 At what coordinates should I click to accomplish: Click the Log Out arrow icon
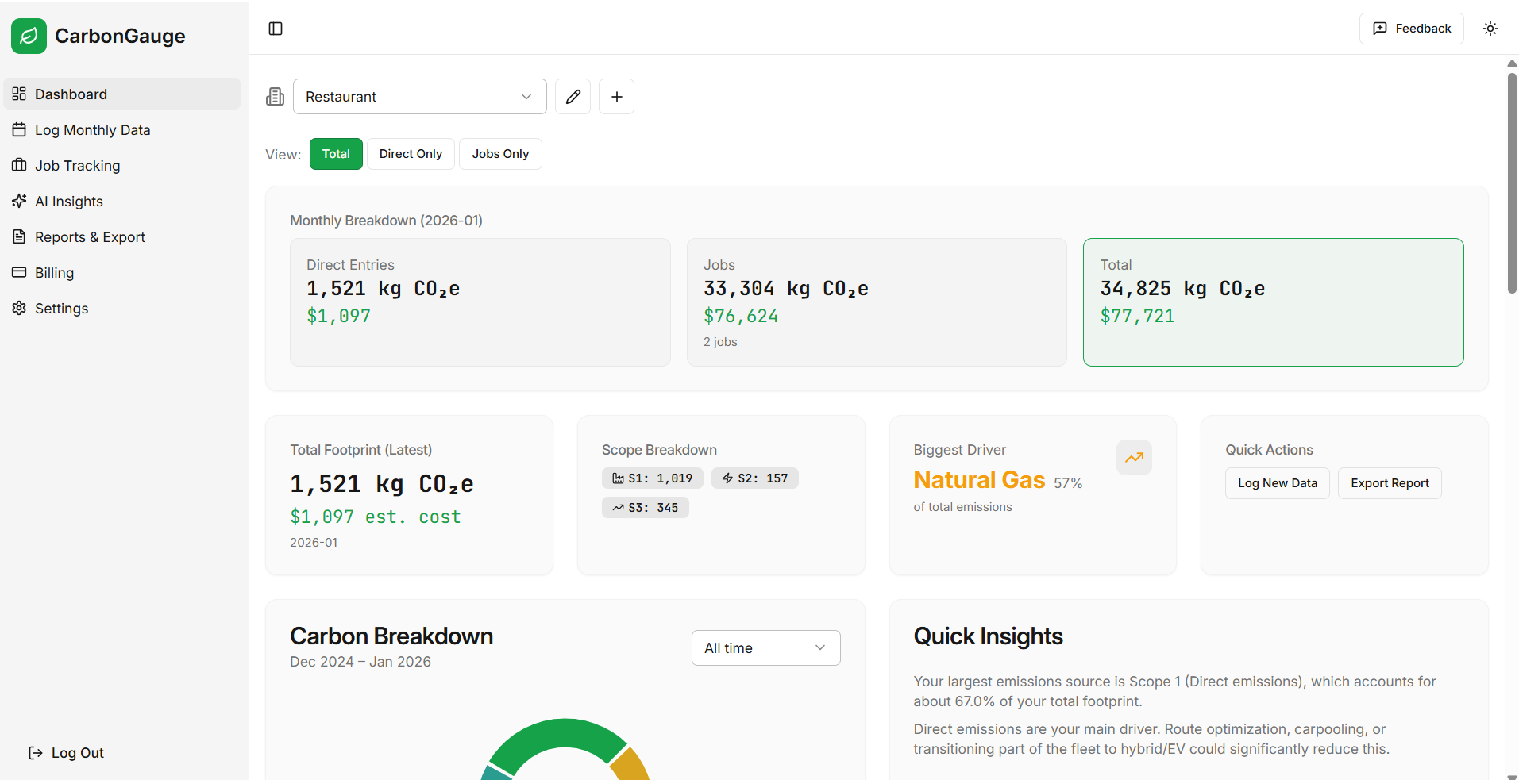coord(36,753)
